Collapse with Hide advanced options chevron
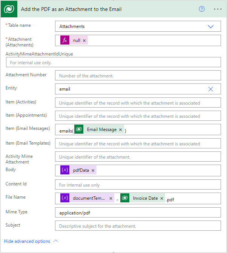This screenshot has height=253, width=227. click(x=56, y=241)
